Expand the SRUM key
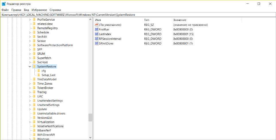Viewport: 276px width, 140px height. [x=30, y=54]
